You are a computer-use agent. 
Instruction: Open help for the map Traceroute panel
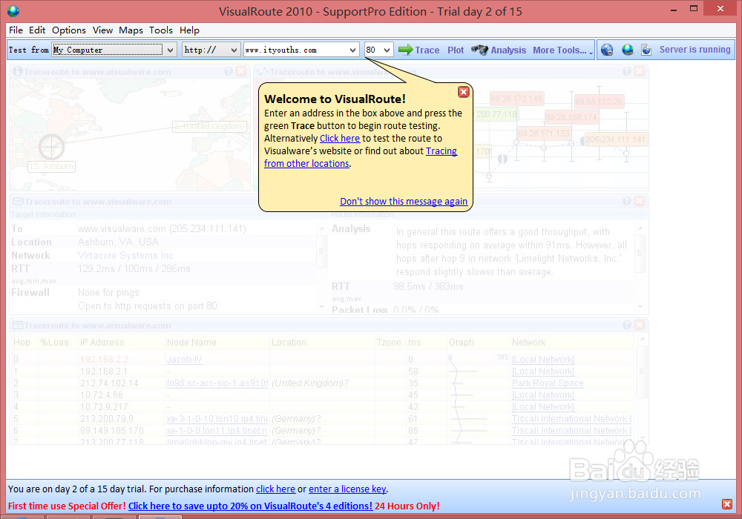229,71
